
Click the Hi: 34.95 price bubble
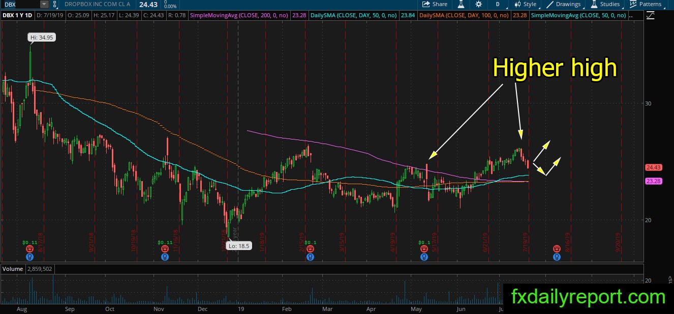[x=41, y=38]
